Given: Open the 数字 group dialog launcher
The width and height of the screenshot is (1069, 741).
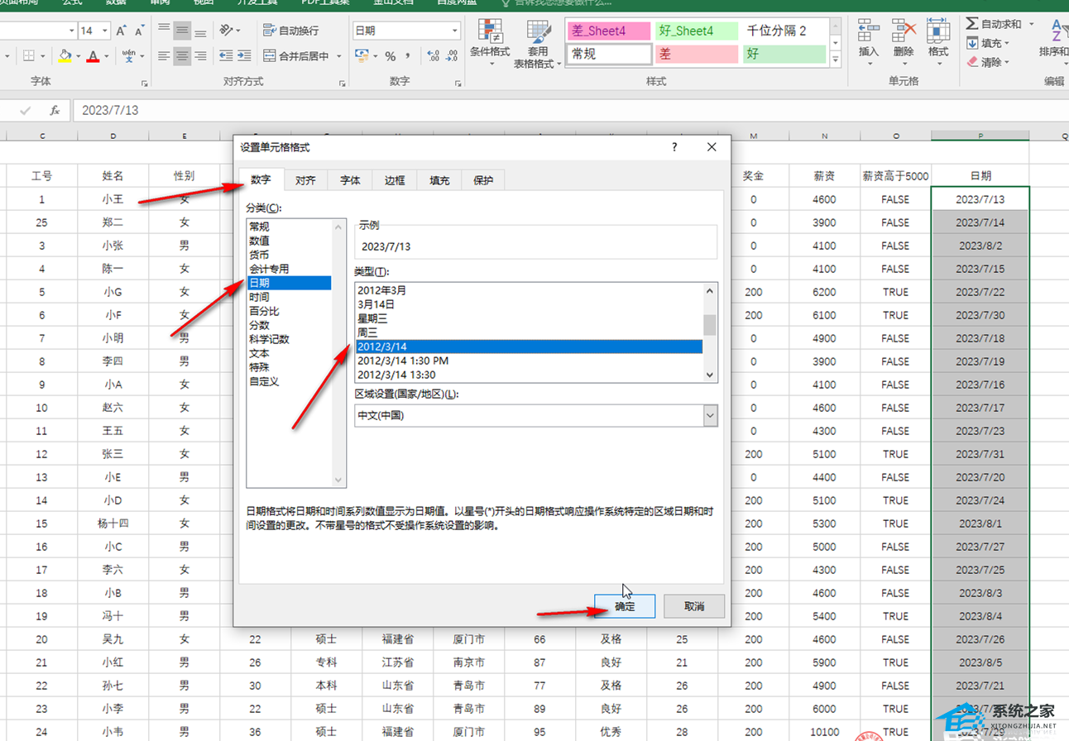Looking at the screenshot, I should (x=458, y=84).
